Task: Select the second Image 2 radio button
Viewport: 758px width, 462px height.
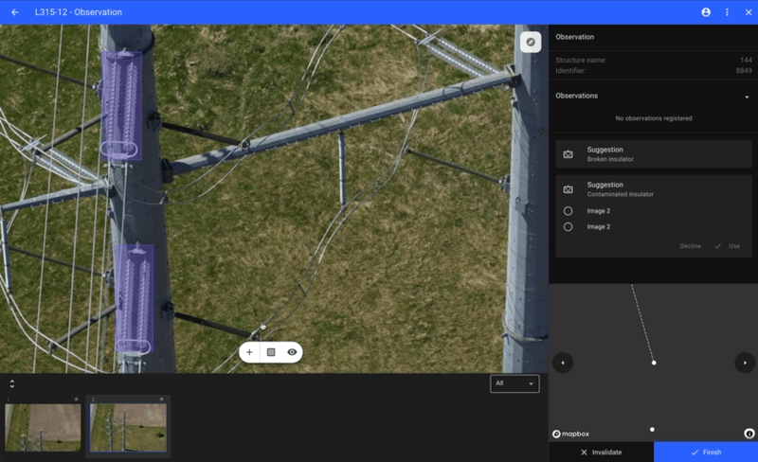Action: pyautogui.click(x=568, y=227)
